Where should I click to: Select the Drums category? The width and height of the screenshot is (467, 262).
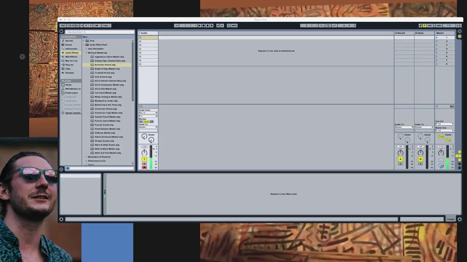69,45
